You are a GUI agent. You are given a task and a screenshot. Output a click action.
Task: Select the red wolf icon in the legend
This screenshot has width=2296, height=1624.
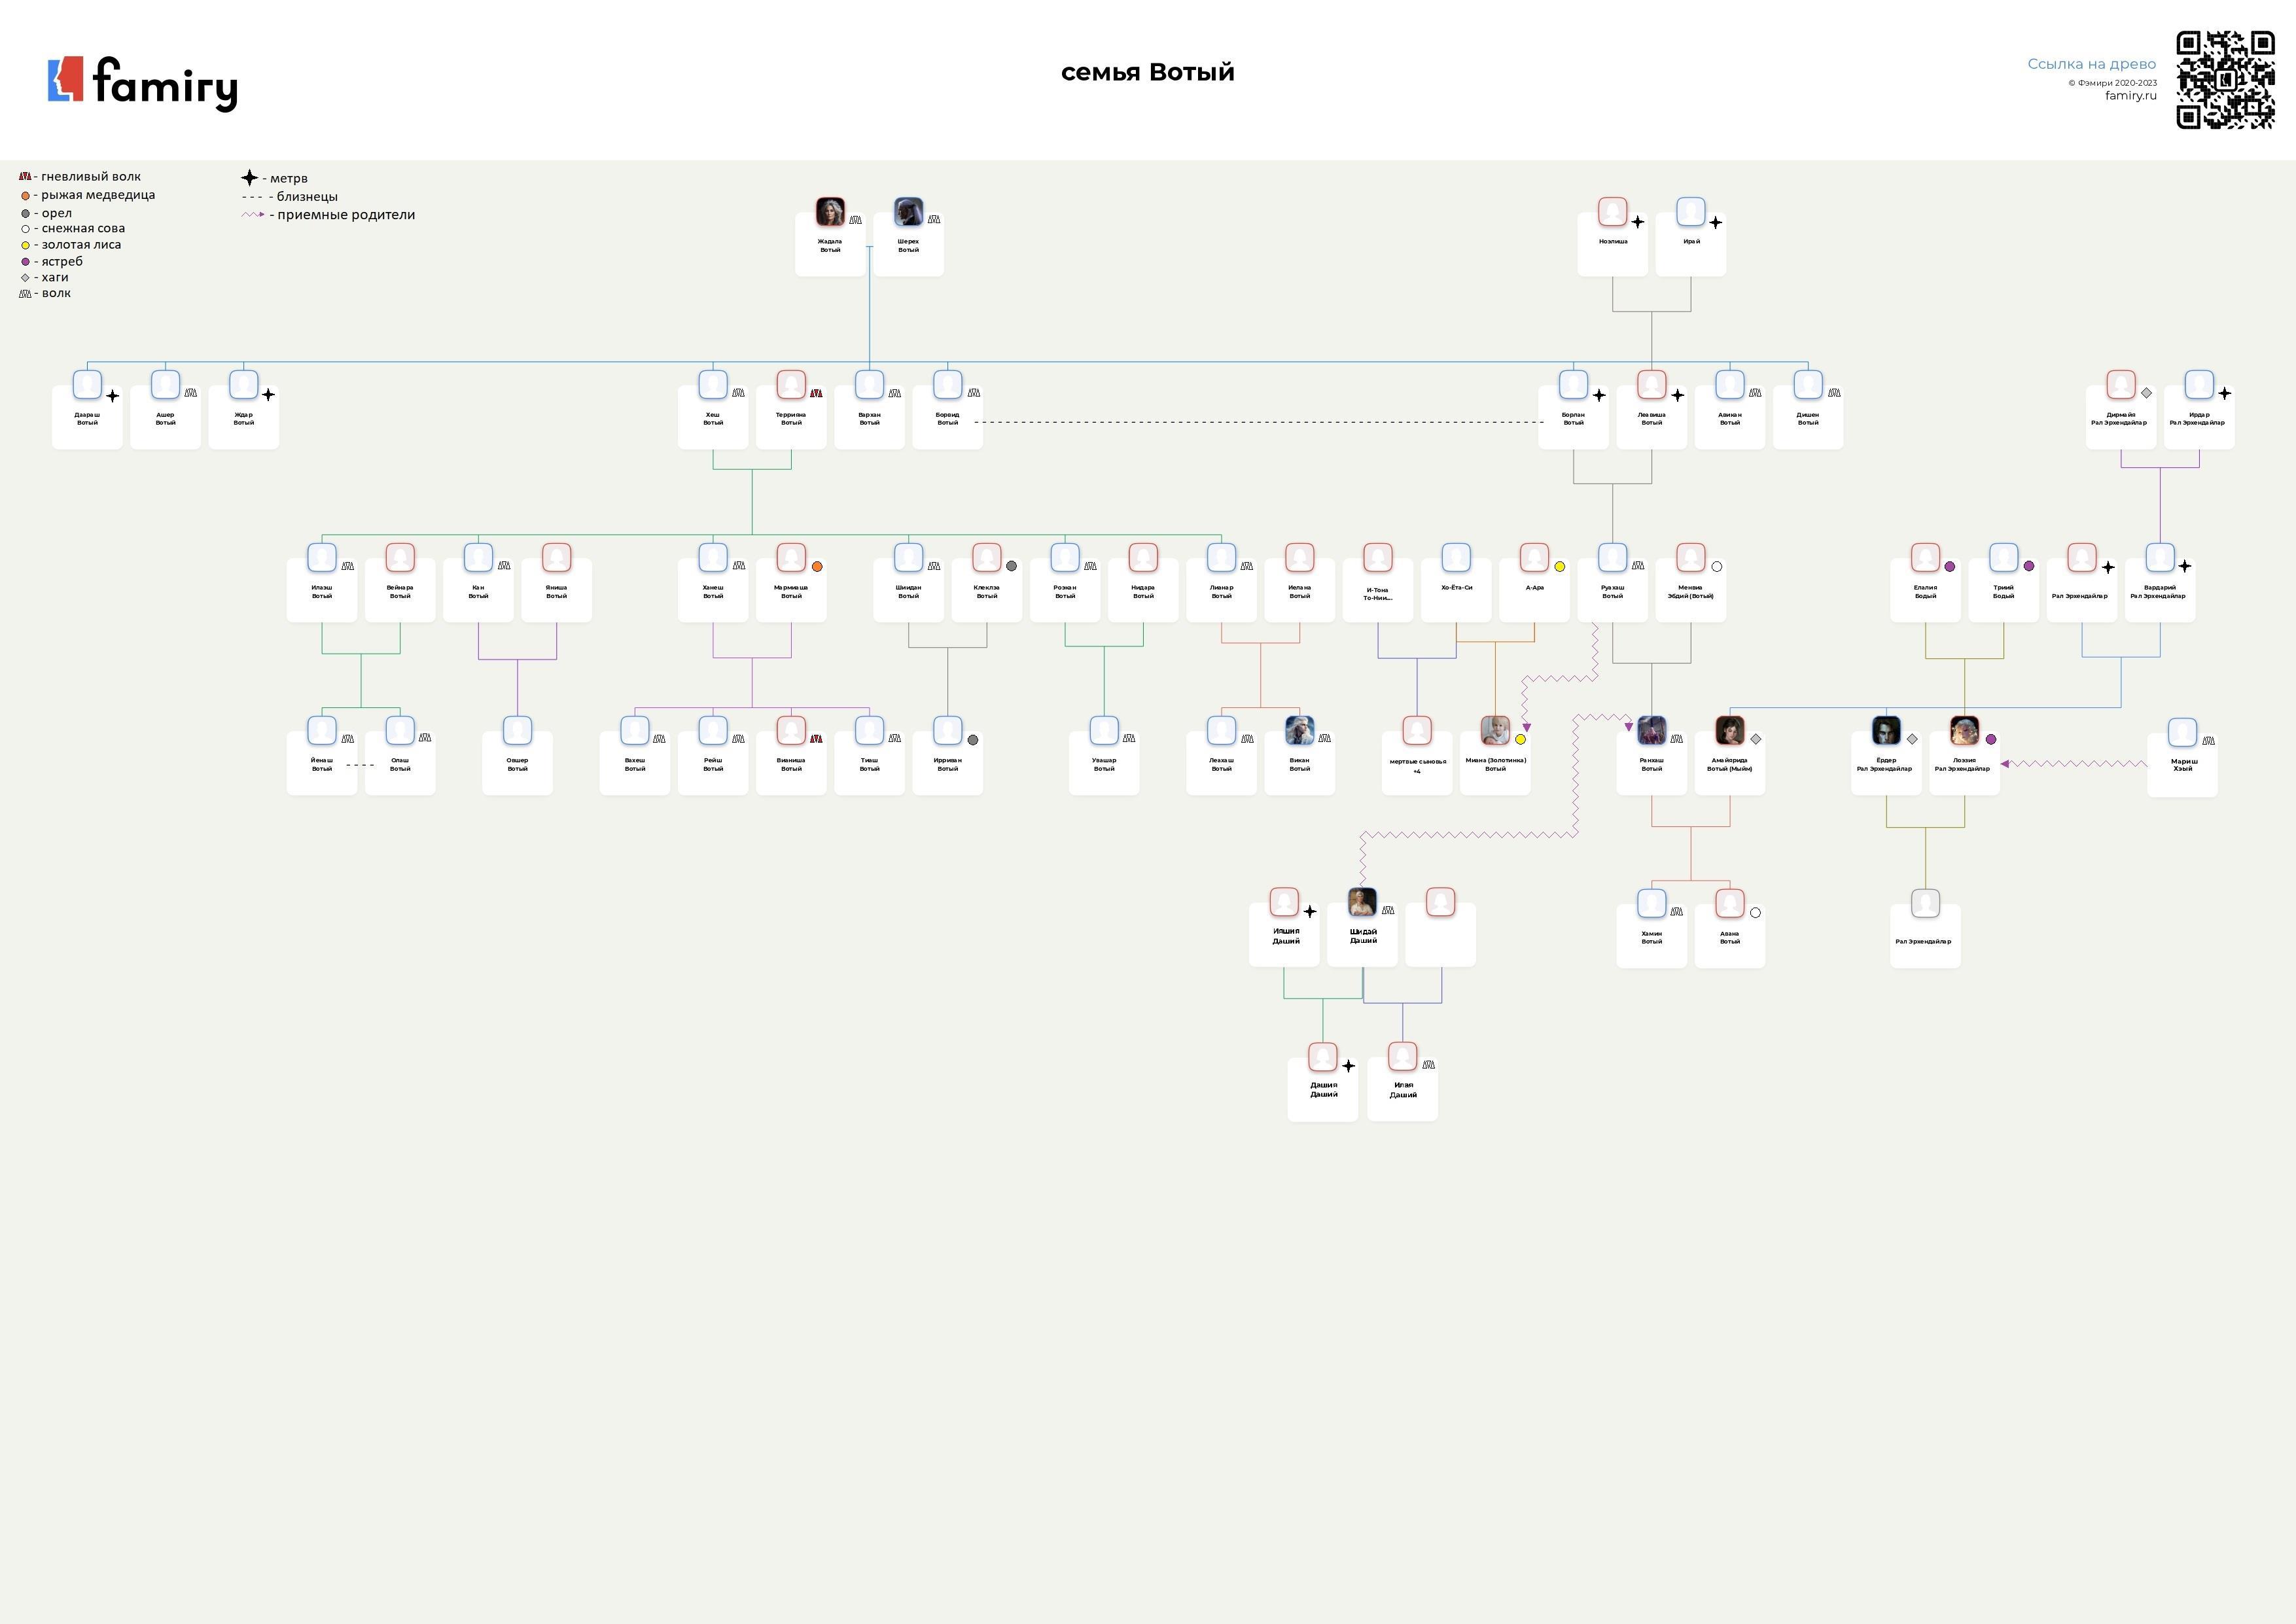click(x=25, y=177)
